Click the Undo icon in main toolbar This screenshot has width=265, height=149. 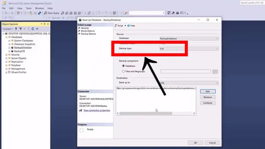click(x=99, y=13)
